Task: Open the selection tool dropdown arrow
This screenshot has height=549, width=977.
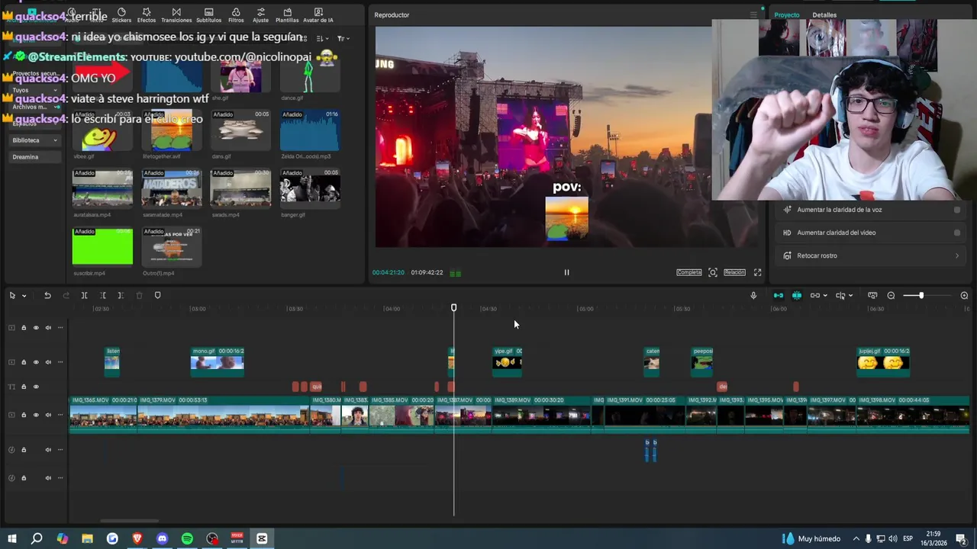Action: [24, 296]
